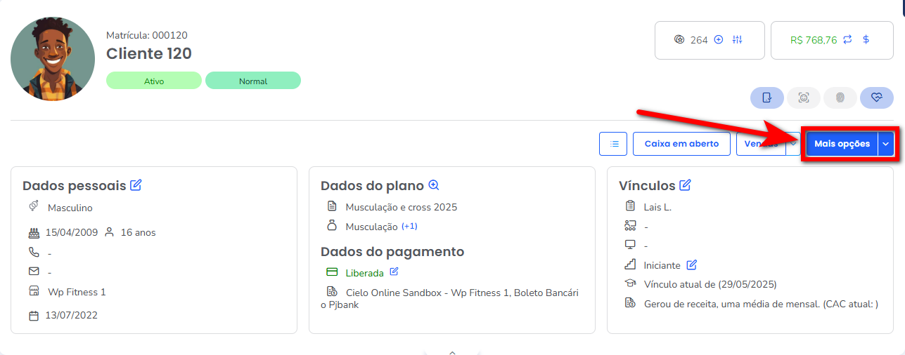The image size is (905, 355).
Task: Expand the Vendas dropdown chevron
Action: [793, 144]
